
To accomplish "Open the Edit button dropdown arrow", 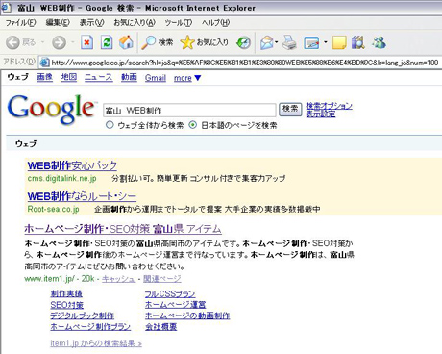I will (x=326, y=42).
